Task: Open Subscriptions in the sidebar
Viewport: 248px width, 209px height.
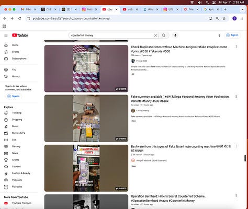Action: click(19, 59)
